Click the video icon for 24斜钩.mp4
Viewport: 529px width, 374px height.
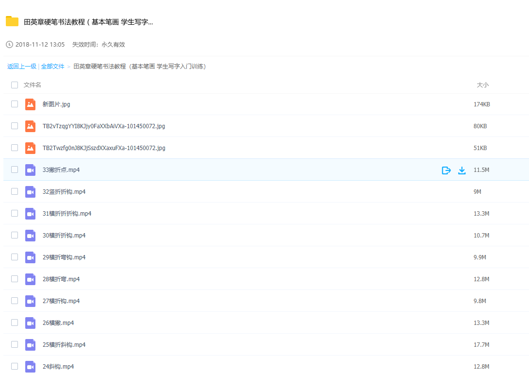[x=31, y=367]
